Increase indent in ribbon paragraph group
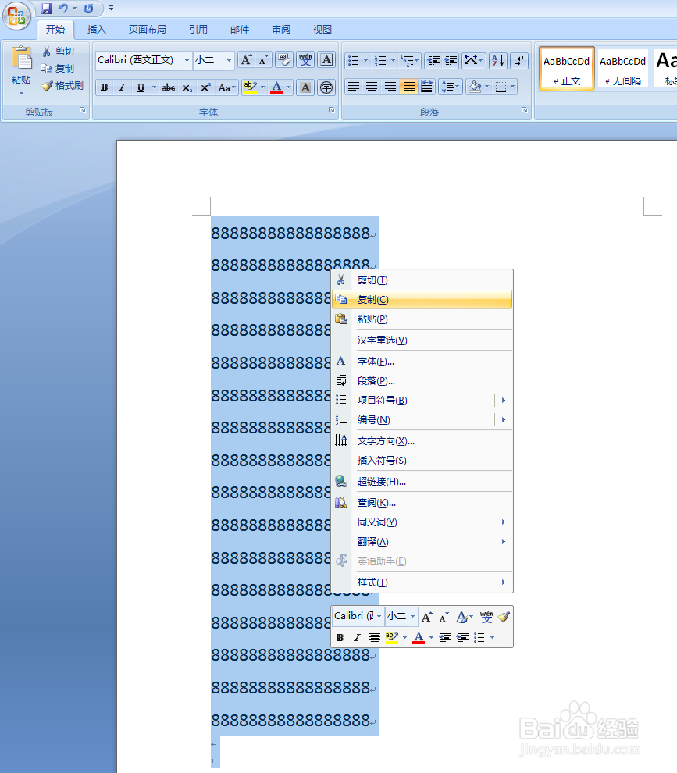This screenshot has height=773, width=677. (x=451, y=61)
